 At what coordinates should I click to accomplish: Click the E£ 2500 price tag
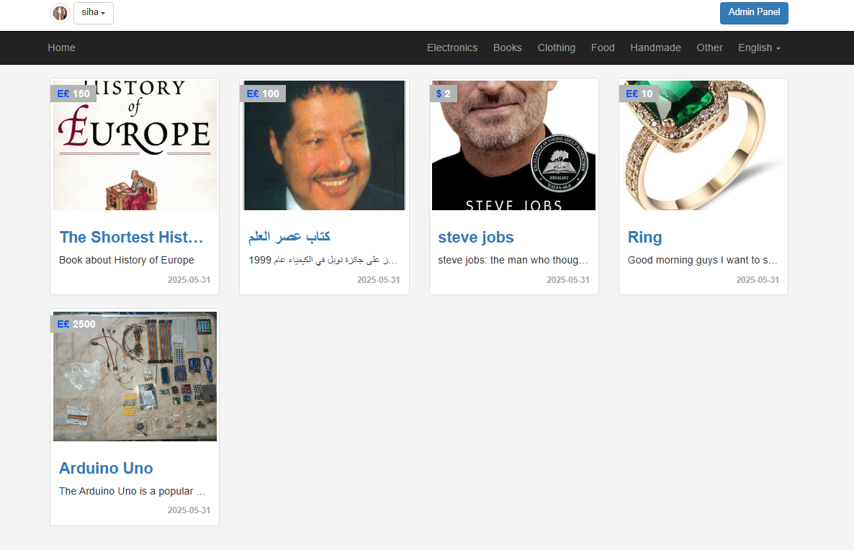click(76, 324)
